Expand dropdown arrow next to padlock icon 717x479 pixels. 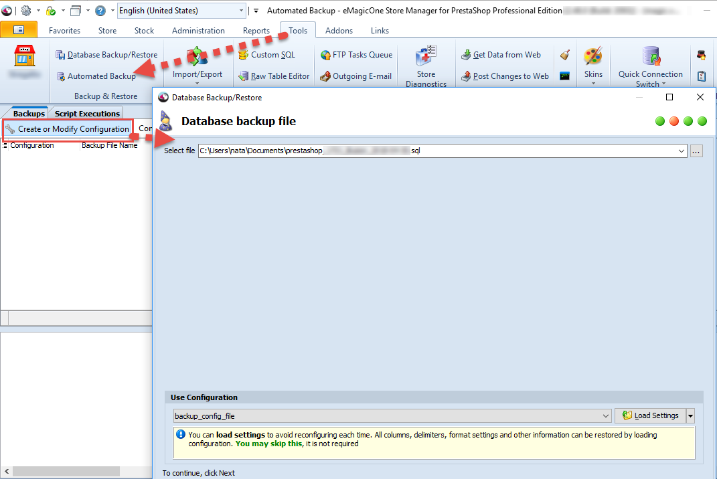[63, 10]
